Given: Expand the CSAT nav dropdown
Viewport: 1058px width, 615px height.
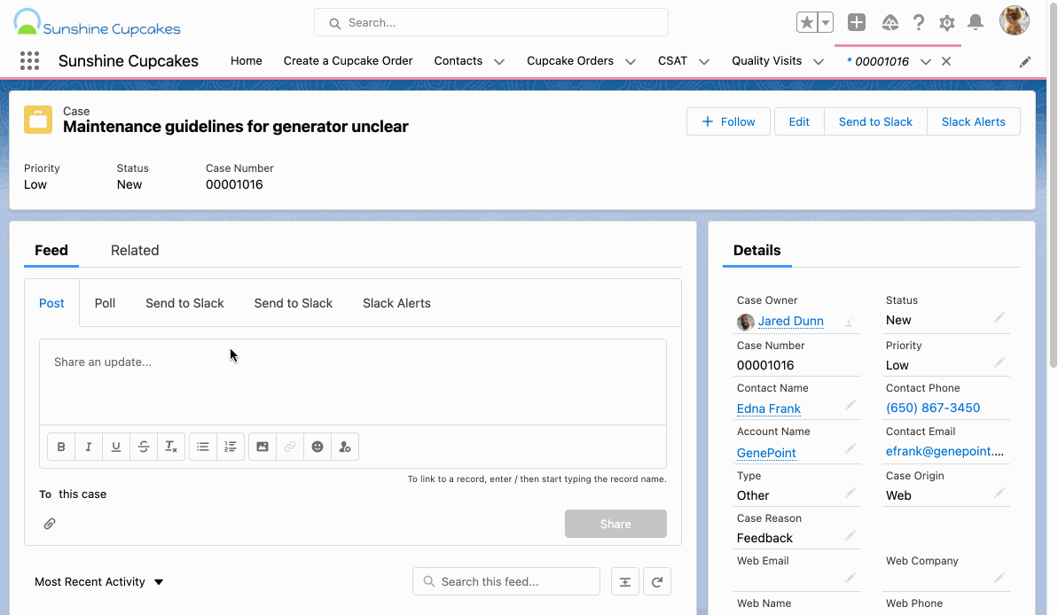Looking at the screenshot, I should coord(704,61).
